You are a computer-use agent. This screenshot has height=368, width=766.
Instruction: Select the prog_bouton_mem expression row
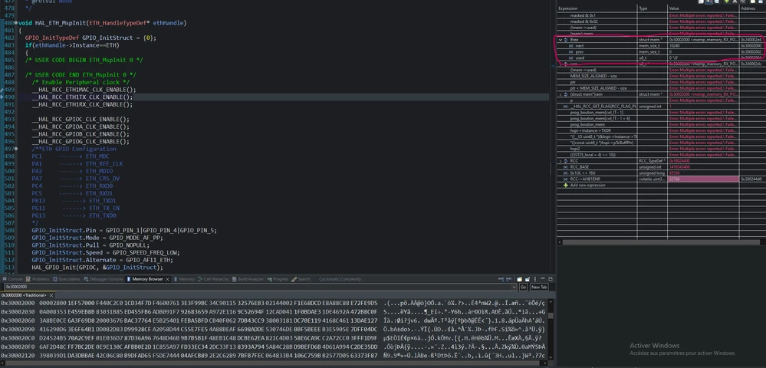click(x=661, y=125)
